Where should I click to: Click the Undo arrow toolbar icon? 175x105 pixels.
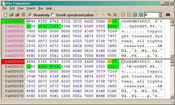coord(97,15)
